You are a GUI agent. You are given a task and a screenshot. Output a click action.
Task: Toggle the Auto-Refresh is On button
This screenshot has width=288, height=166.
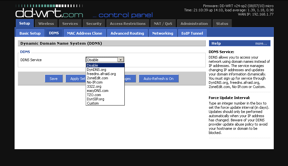point(158,79)
